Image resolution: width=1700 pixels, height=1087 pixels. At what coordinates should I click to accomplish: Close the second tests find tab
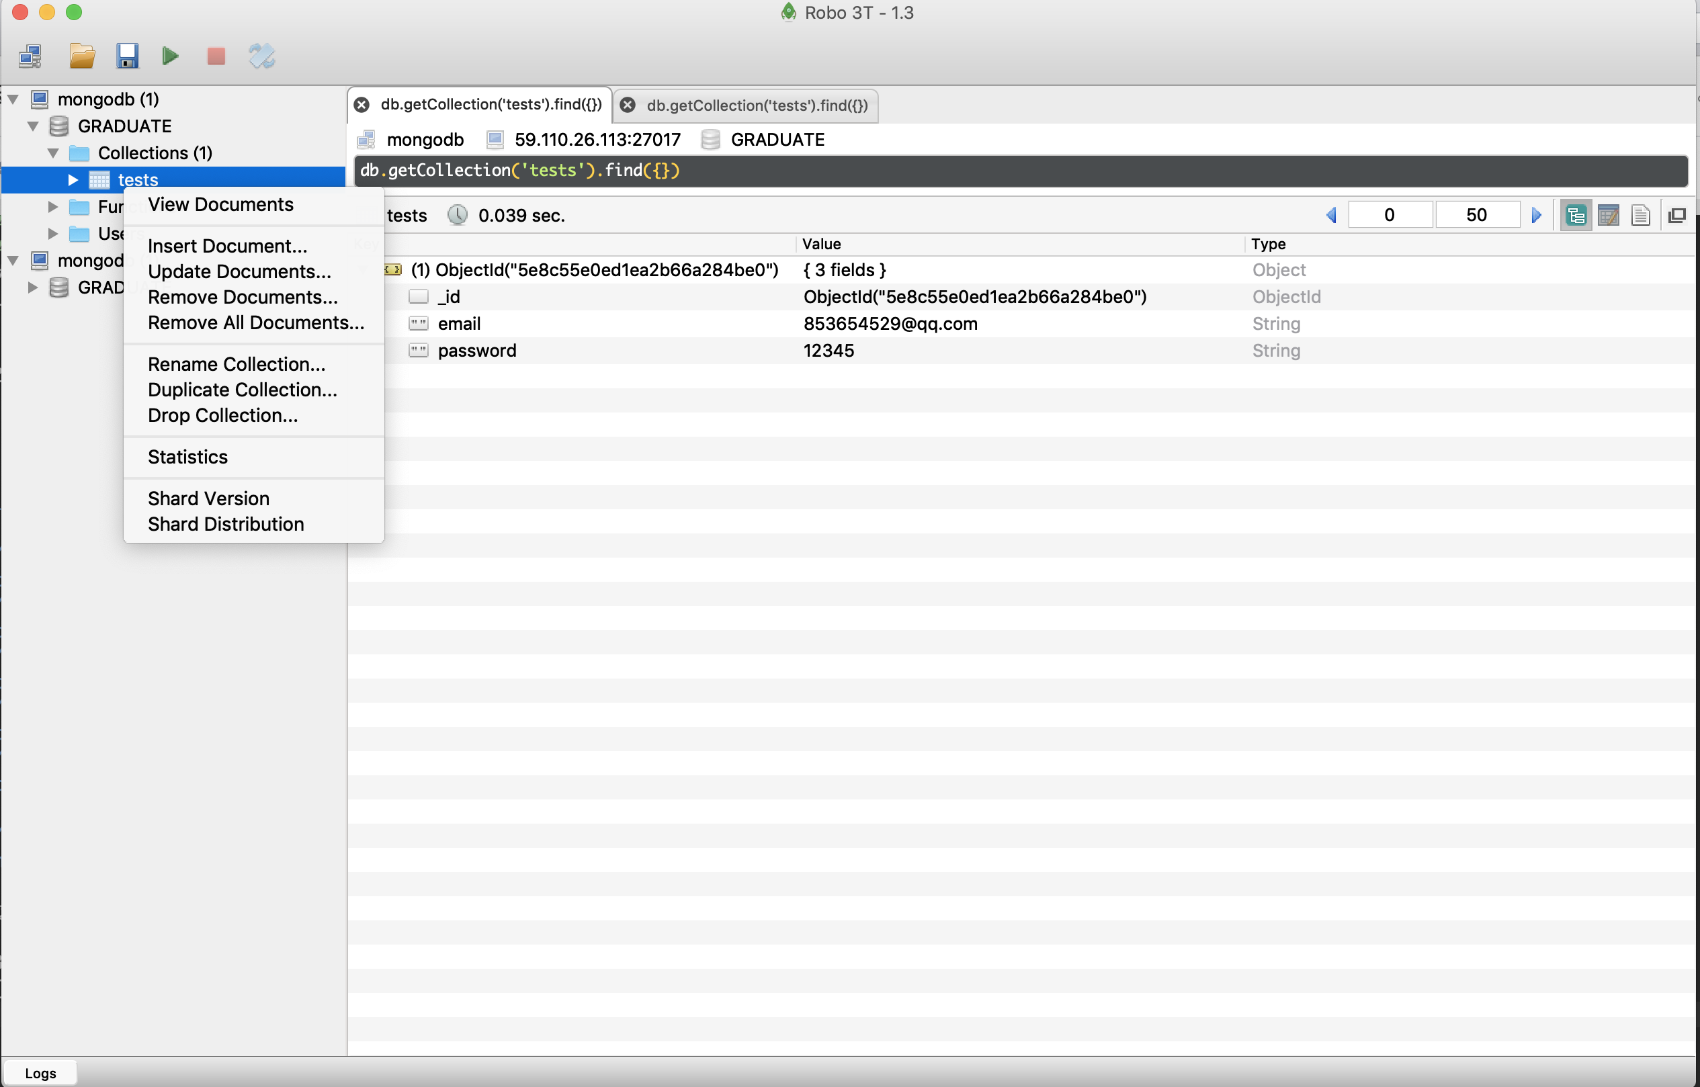click(x=627, y=105)
